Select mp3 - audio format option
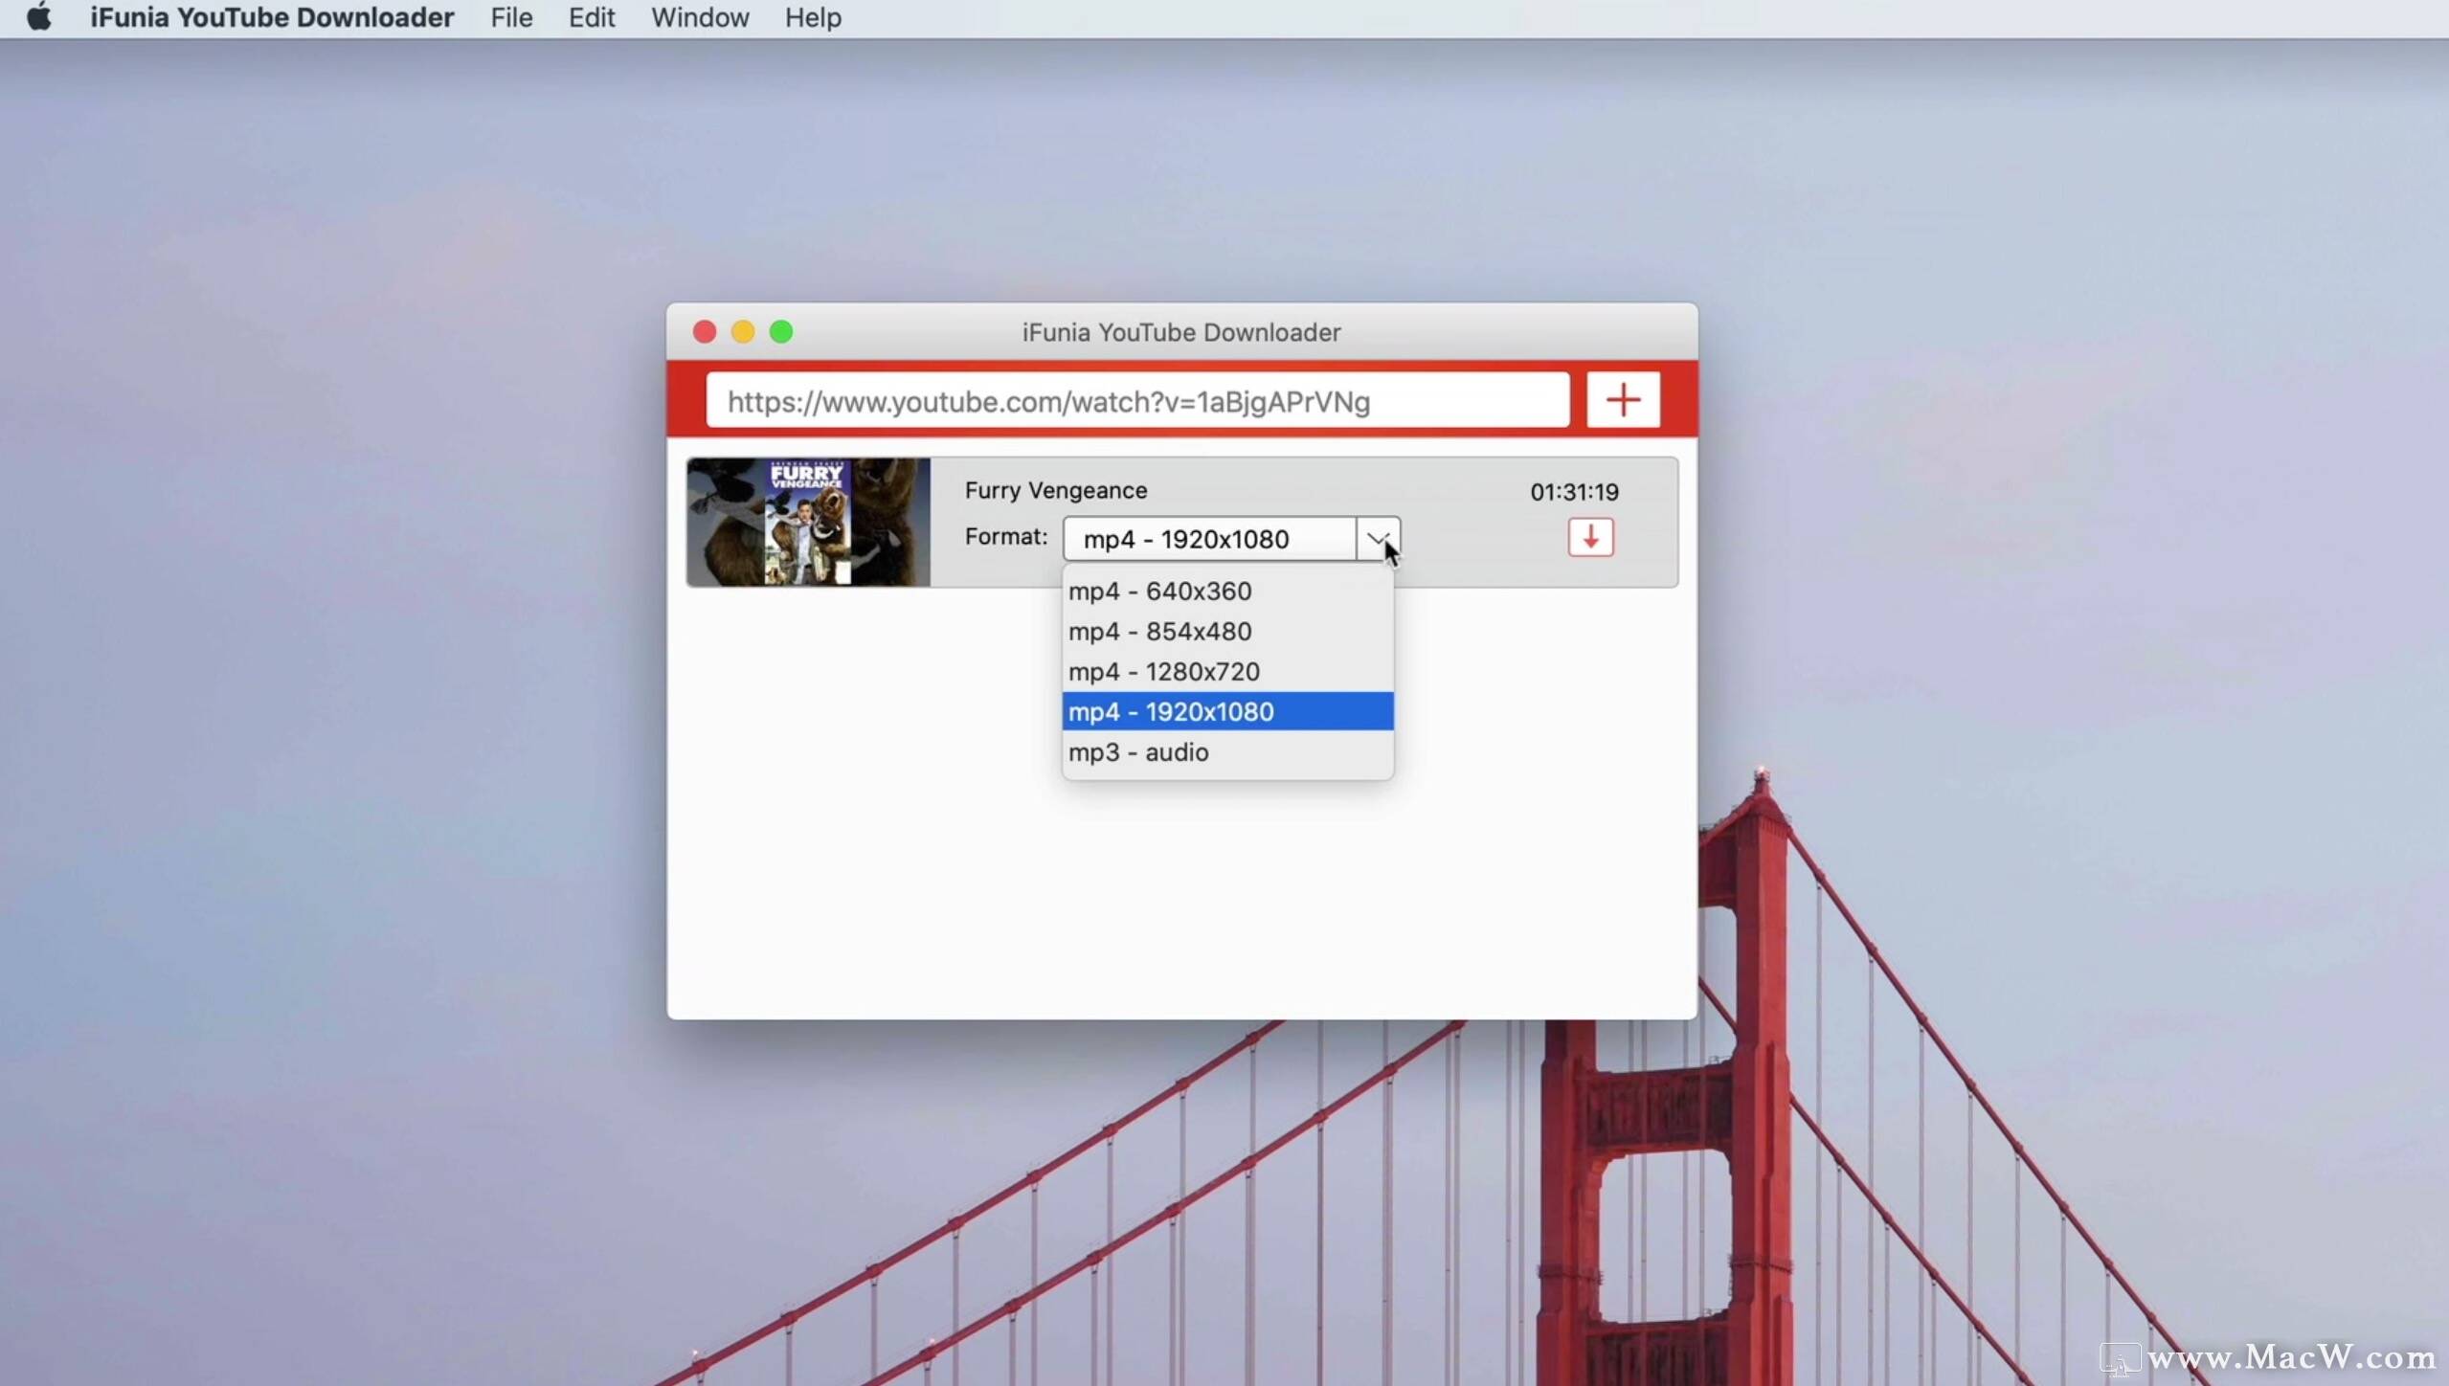 pyautogui.click(x=1138, y=752)
